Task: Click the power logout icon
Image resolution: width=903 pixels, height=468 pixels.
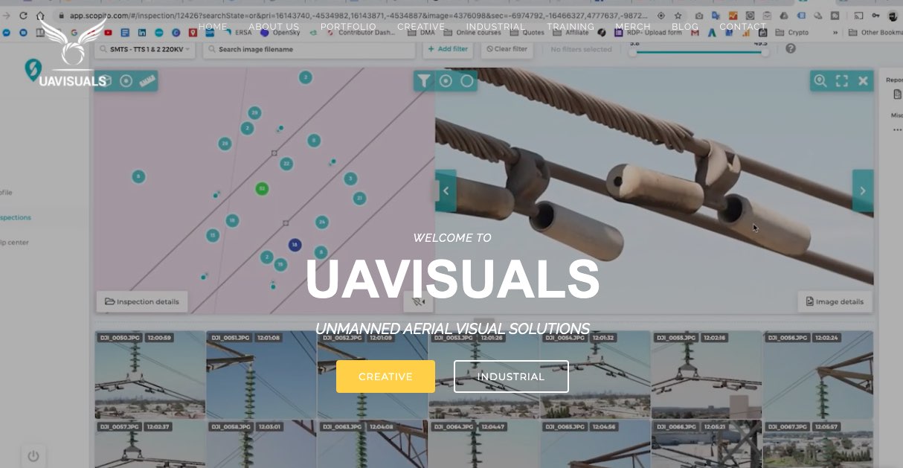Action: tap(33, 455)
